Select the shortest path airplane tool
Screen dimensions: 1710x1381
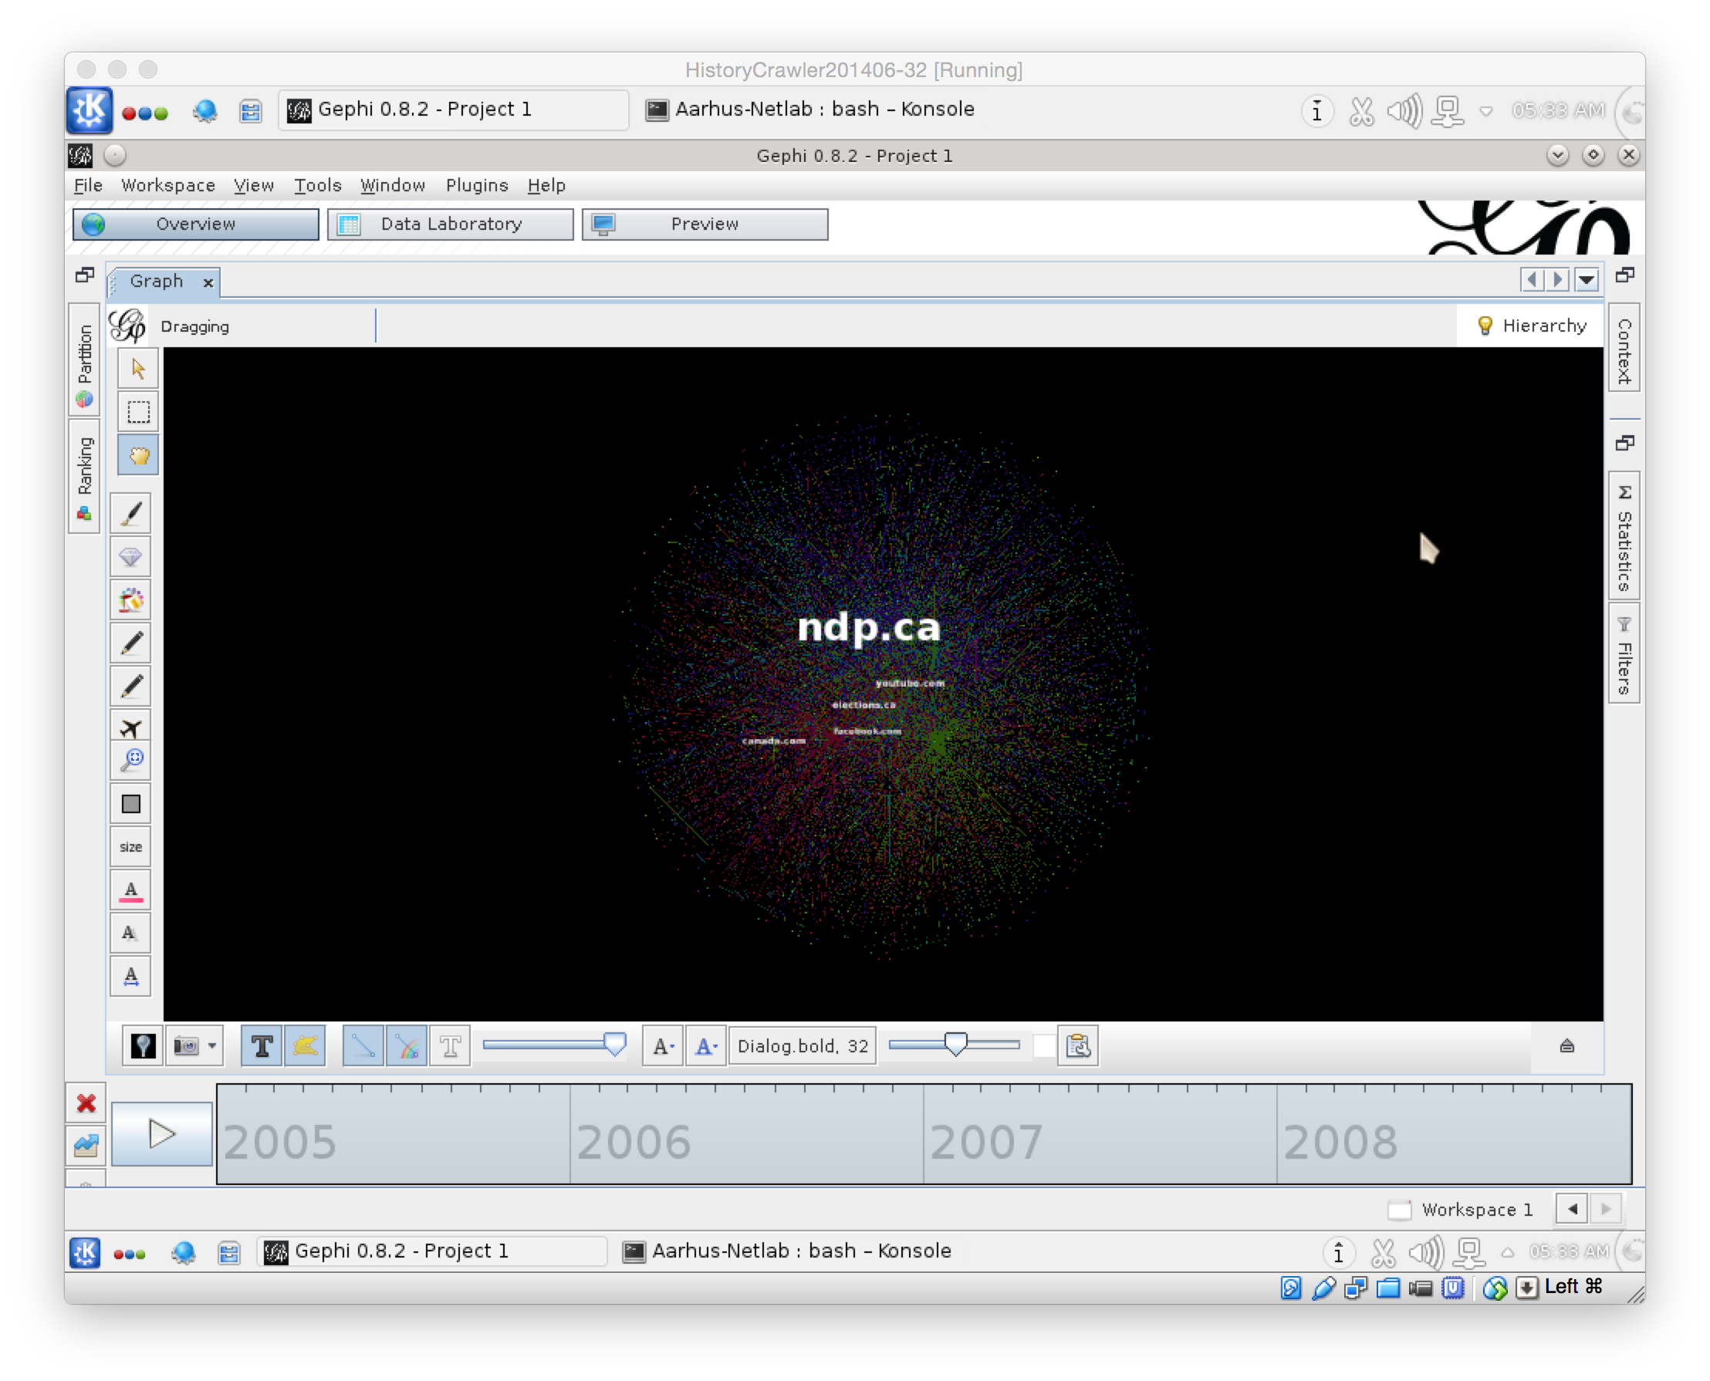[131, 728]
